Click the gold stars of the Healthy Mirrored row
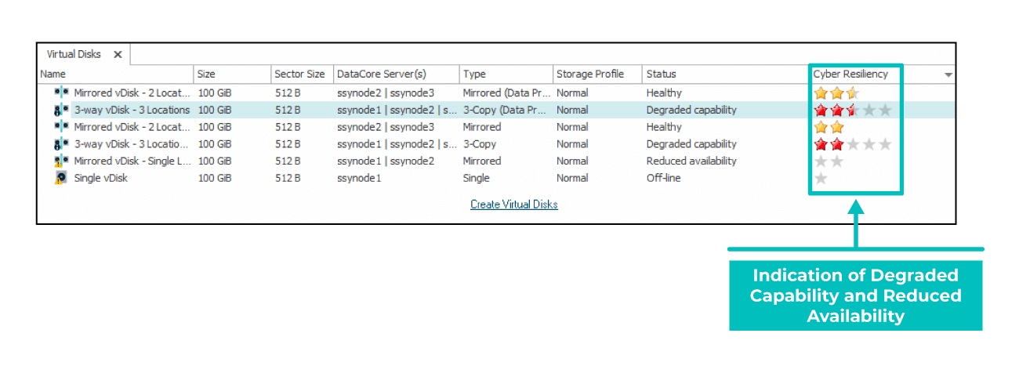The width and height of the screenshot is (1019, 373). [x=829, y=127]
